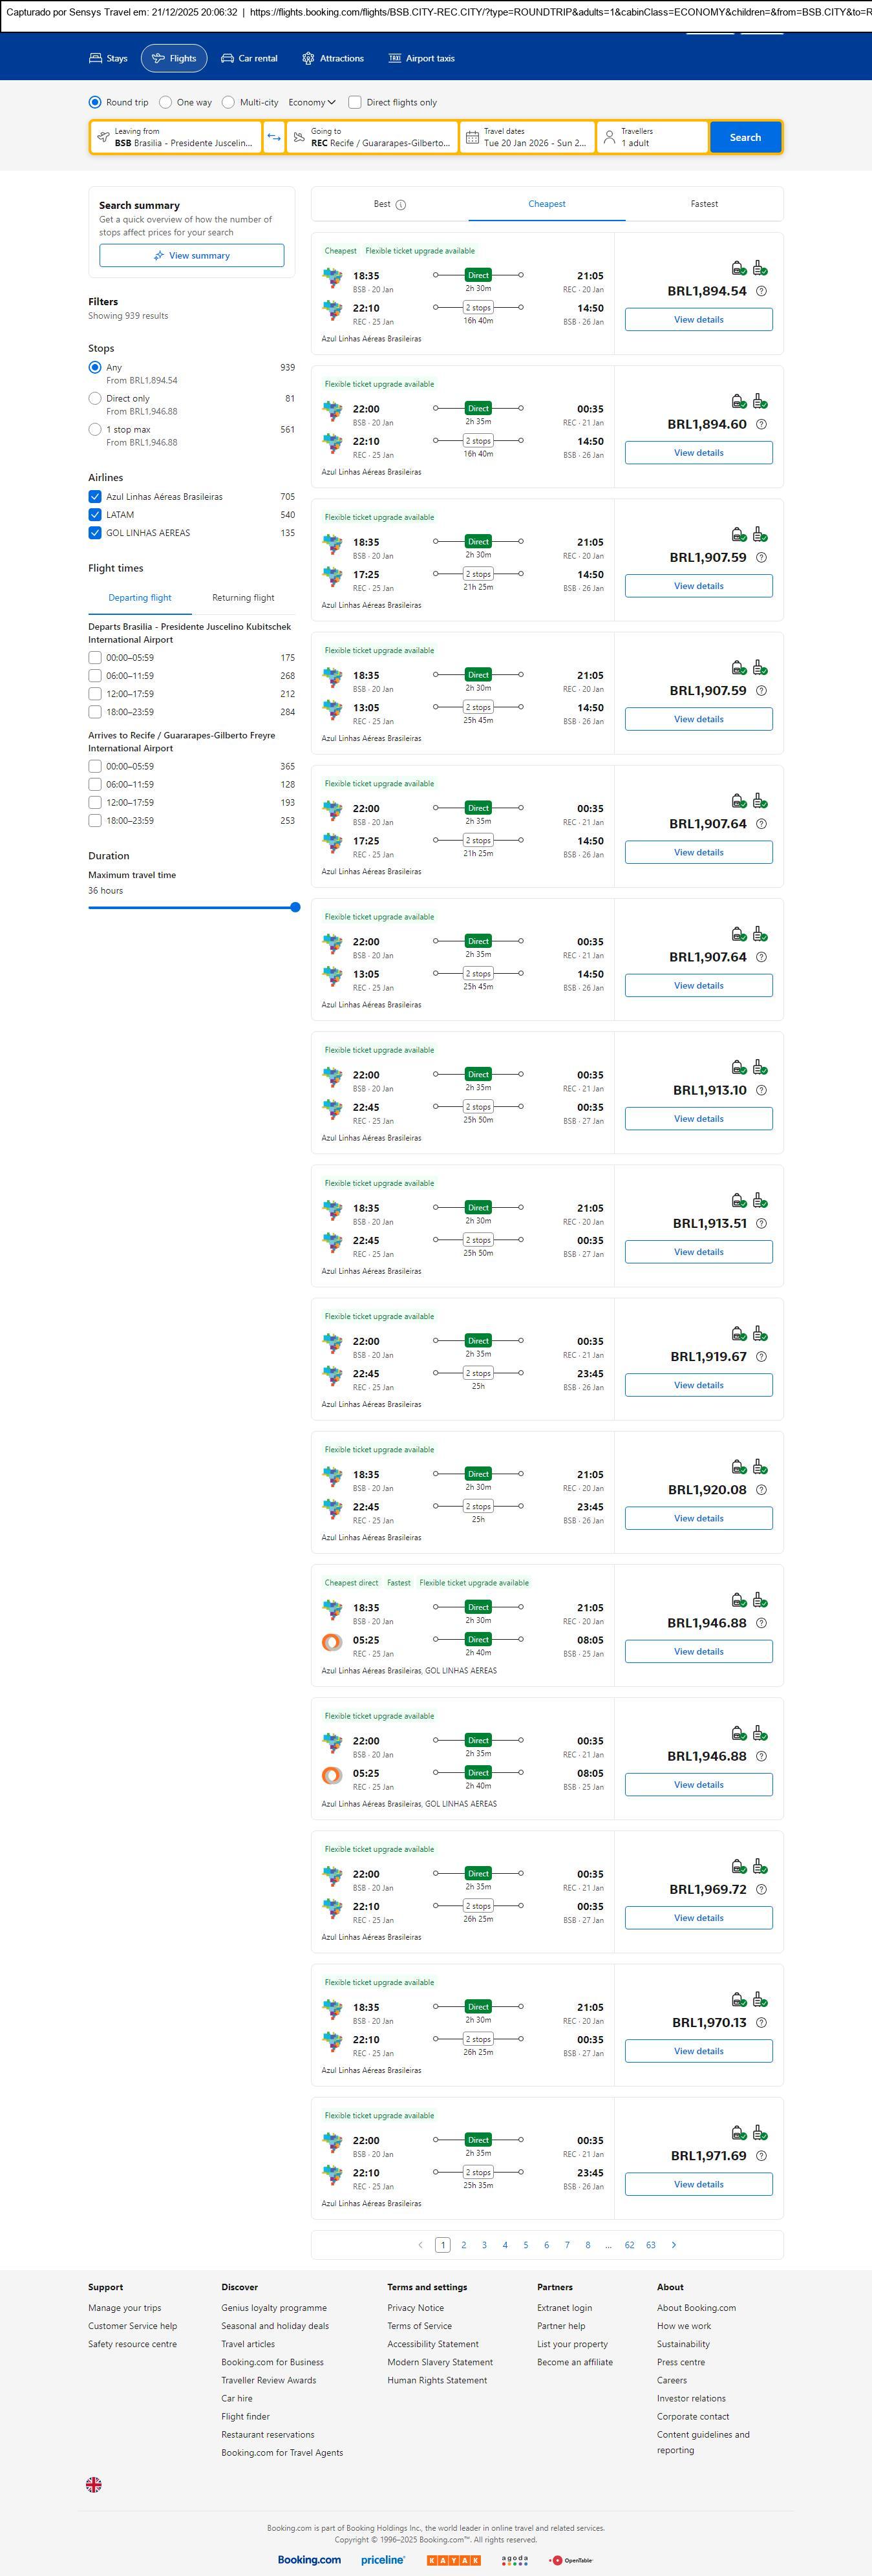The width and height of the screenshot is (872, 2576).
Task: Open the Going to Recife destination field
Action: [x=372, y=137]
